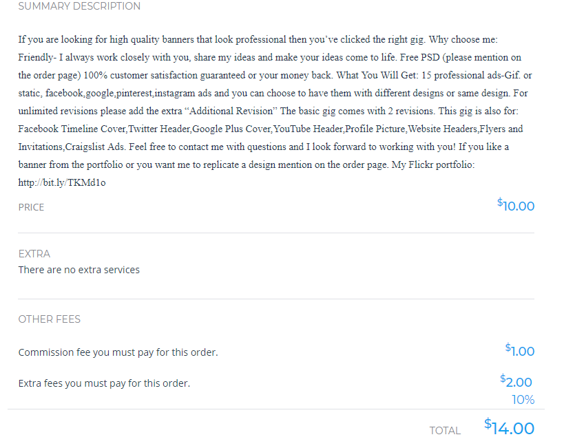Click "There are no extra services" text

click(79, 270)
